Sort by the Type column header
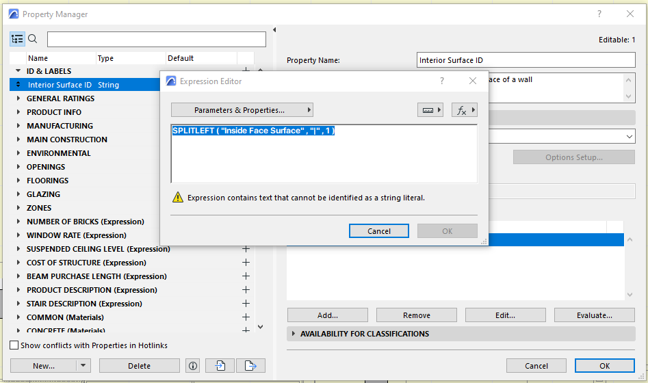The height and width of the screenshot is (383, 648). [x=131, y=58]
